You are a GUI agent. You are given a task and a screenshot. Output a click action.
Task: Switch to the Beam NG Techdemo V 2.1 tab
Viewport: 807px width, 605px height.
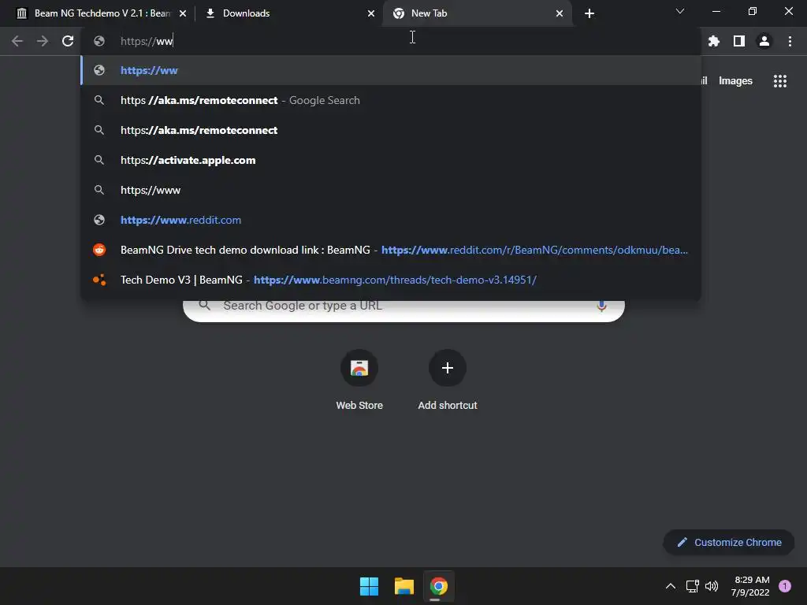click(x=101, y=13)
